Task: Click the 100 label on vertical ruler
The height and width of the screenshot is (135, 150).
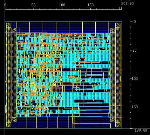Action: tap(135, 78)
